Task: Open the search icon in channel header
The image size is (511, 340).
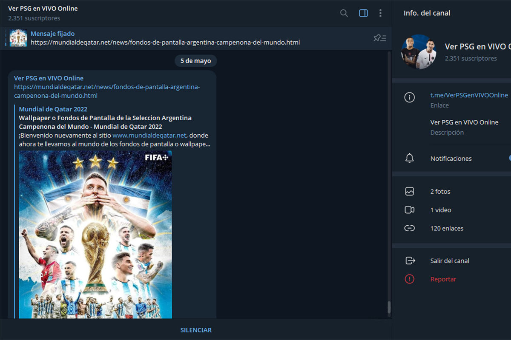Action: [344, 13]
